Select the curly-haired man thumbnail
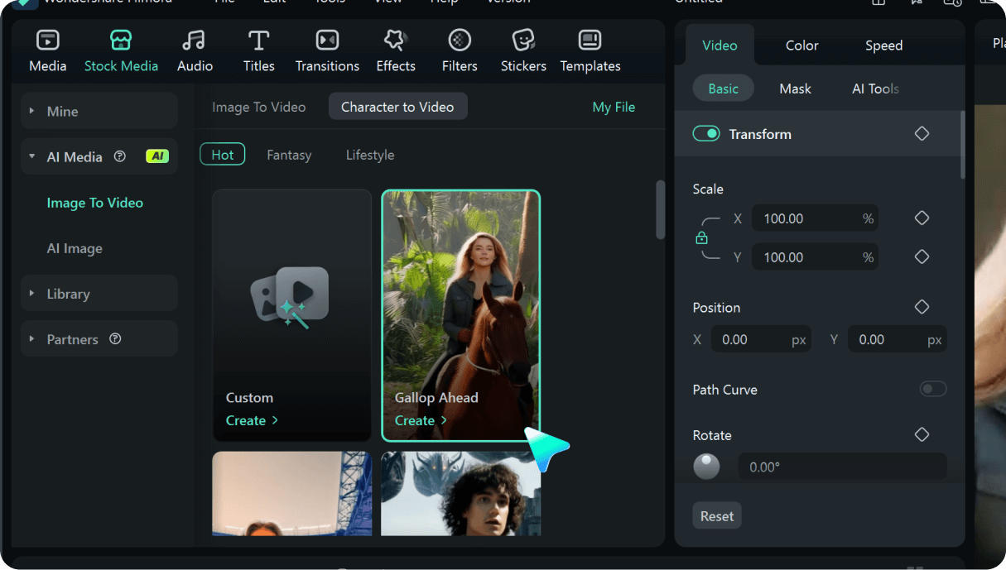Viewport: 1006px width, 570px height. pos(461,493)
